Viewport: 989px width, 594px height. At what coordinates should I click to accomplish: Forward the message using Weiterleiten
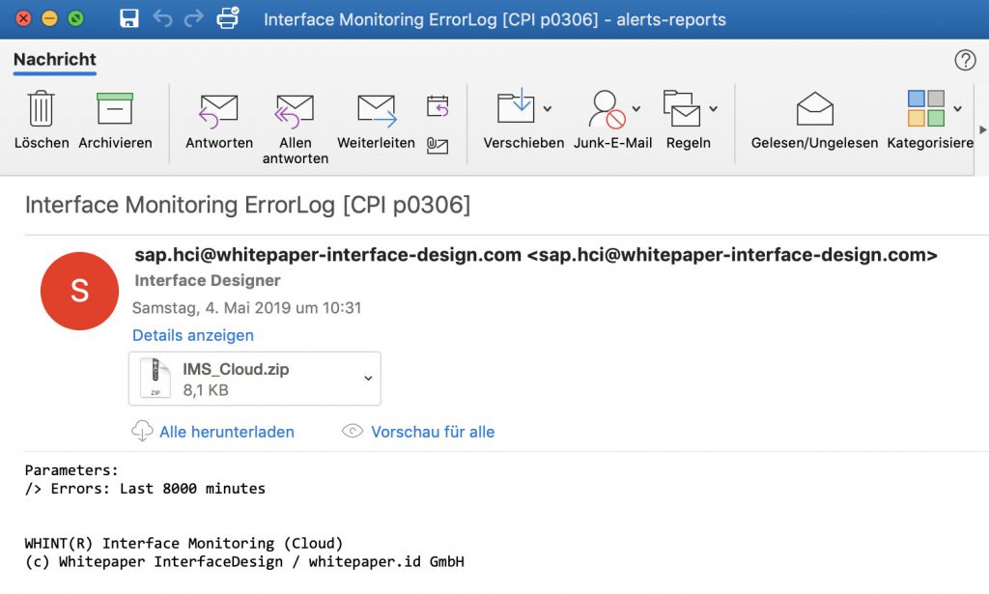tap(375, 121)
